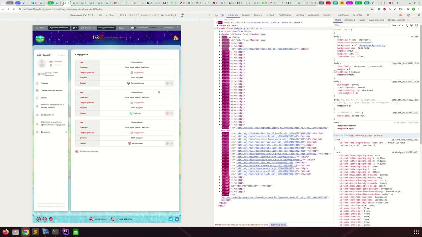Viewport: 422px width, 237px height.
Task: Toggle the :hov element state panel
Action: [394, 25]
